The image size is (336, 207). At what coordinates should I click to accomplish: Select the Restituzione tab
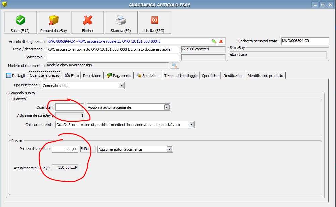[x=233, y=75]
